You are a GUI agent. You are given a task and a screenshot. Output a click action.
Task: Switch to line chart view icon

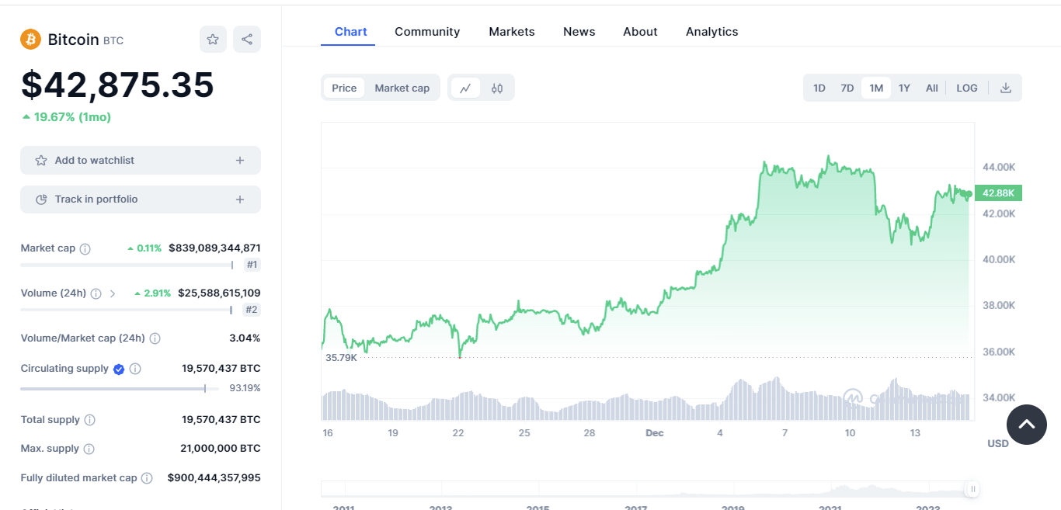click(465, 88)
